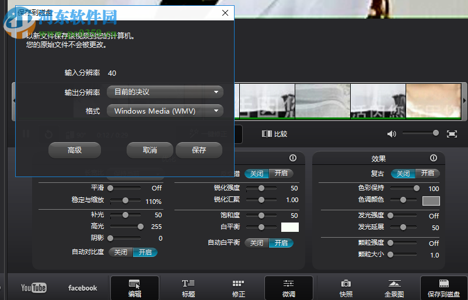Set 自动白平衡 to 开启
Viewport: 468px width, 300px height.
click(x=281, y=243)
